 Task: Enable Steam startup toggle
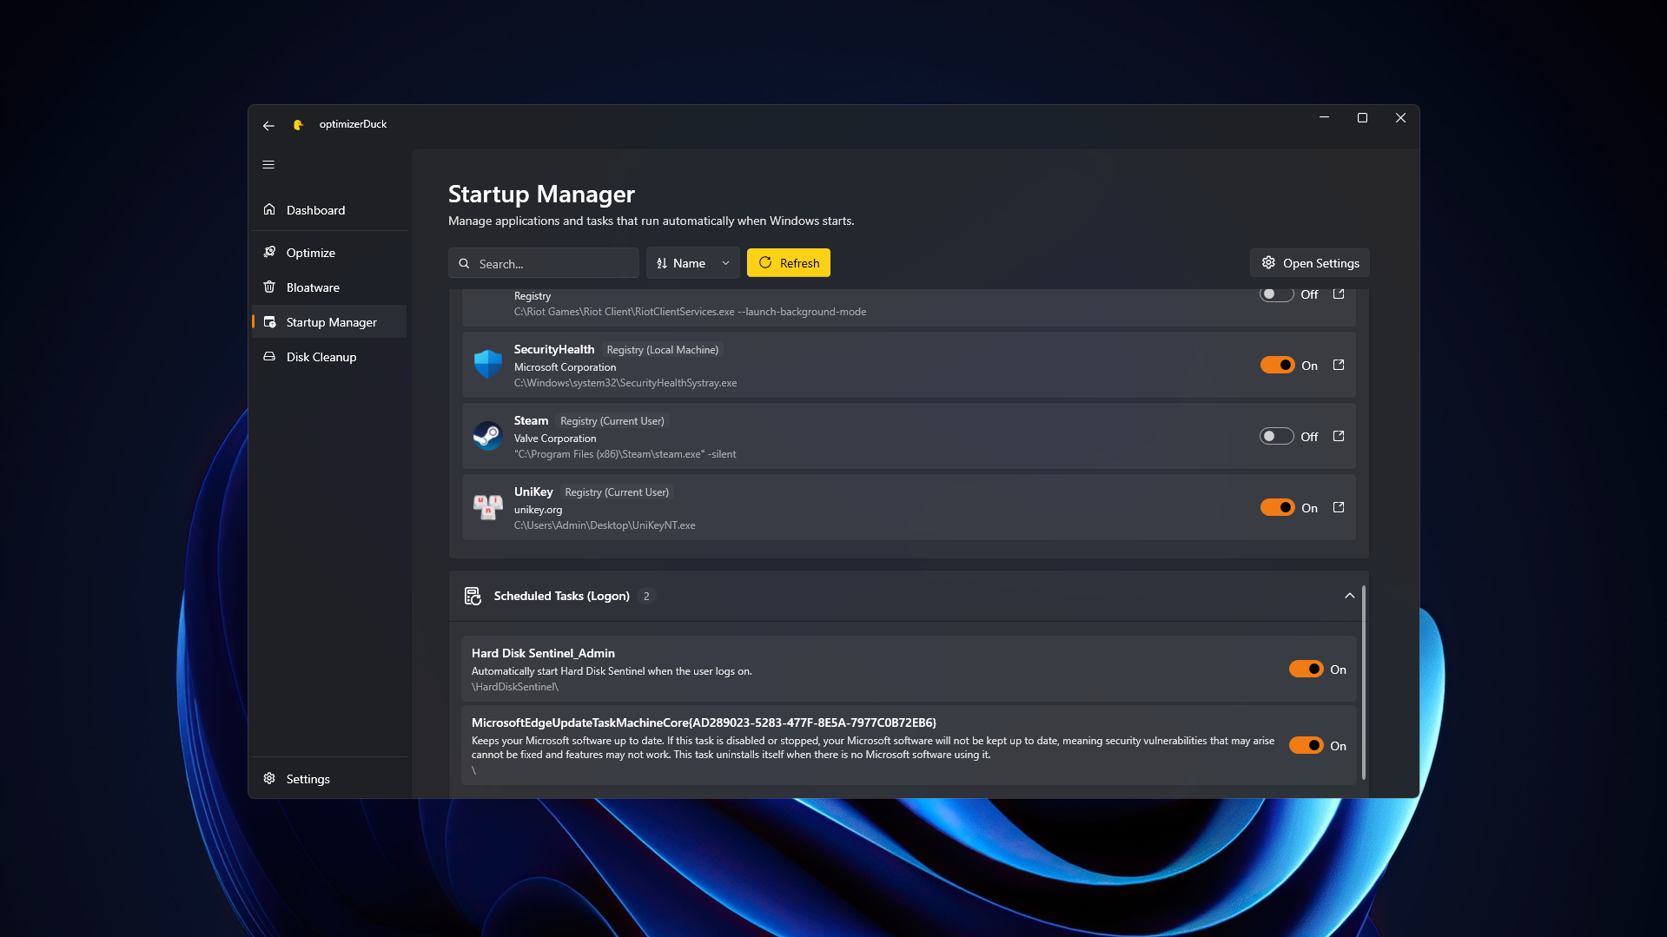(x=1277, y=437)
